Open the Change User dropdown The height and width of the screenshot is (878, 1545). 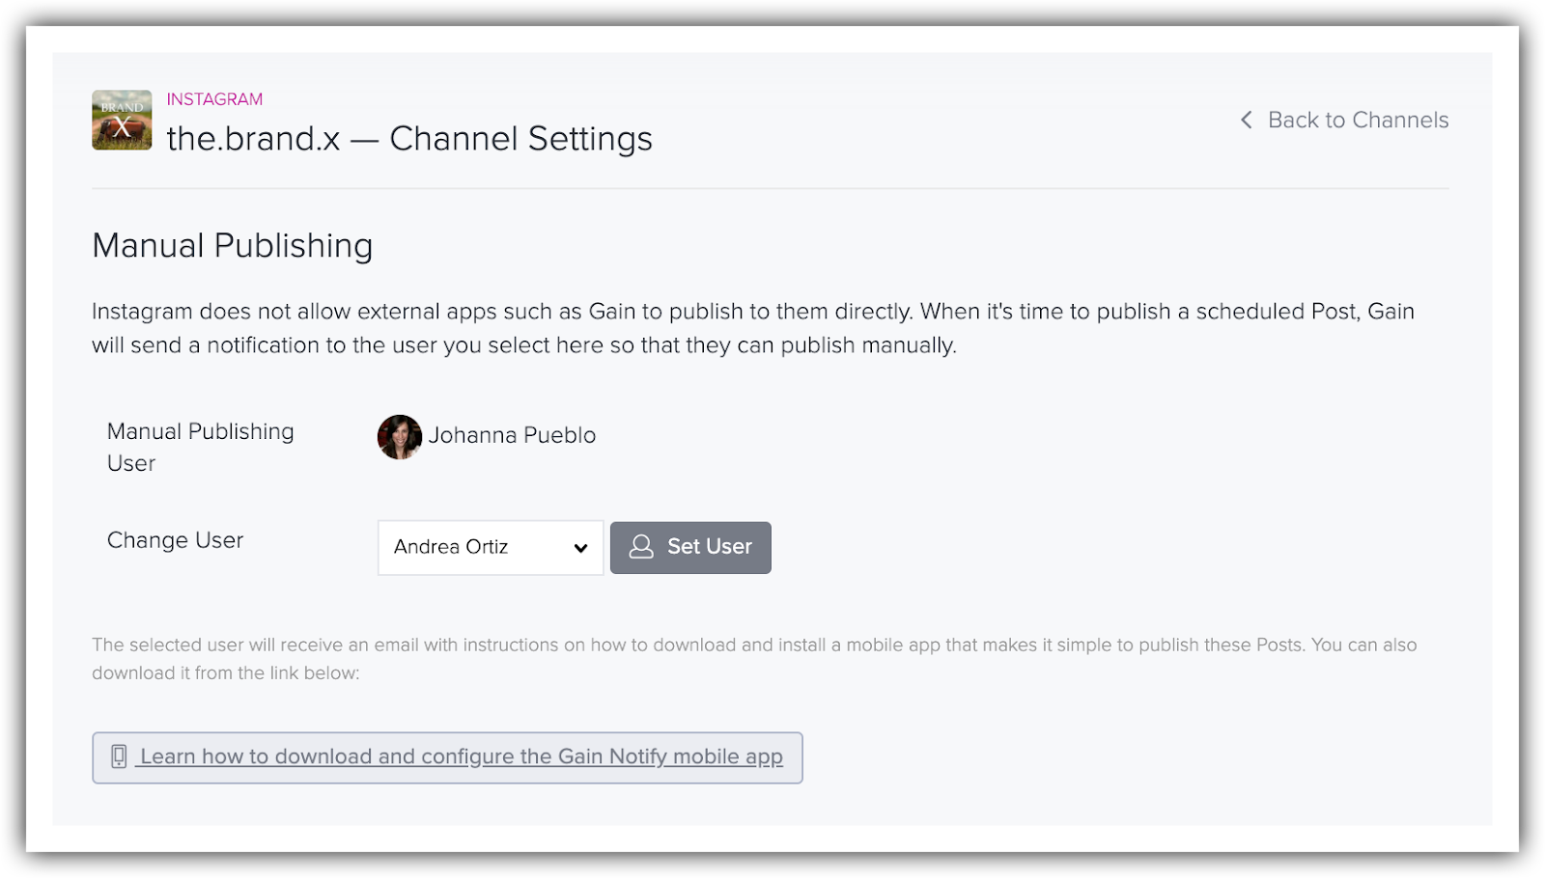(x=491, y=548)
